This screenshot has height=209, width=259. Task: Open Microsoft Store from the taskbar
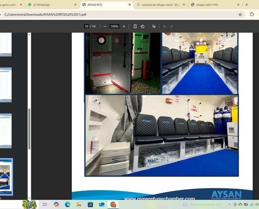(90, 205)
